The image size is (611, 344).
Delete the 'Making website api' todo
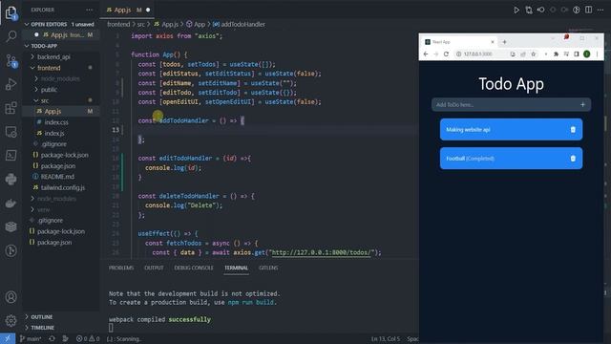tap(573, 130)
